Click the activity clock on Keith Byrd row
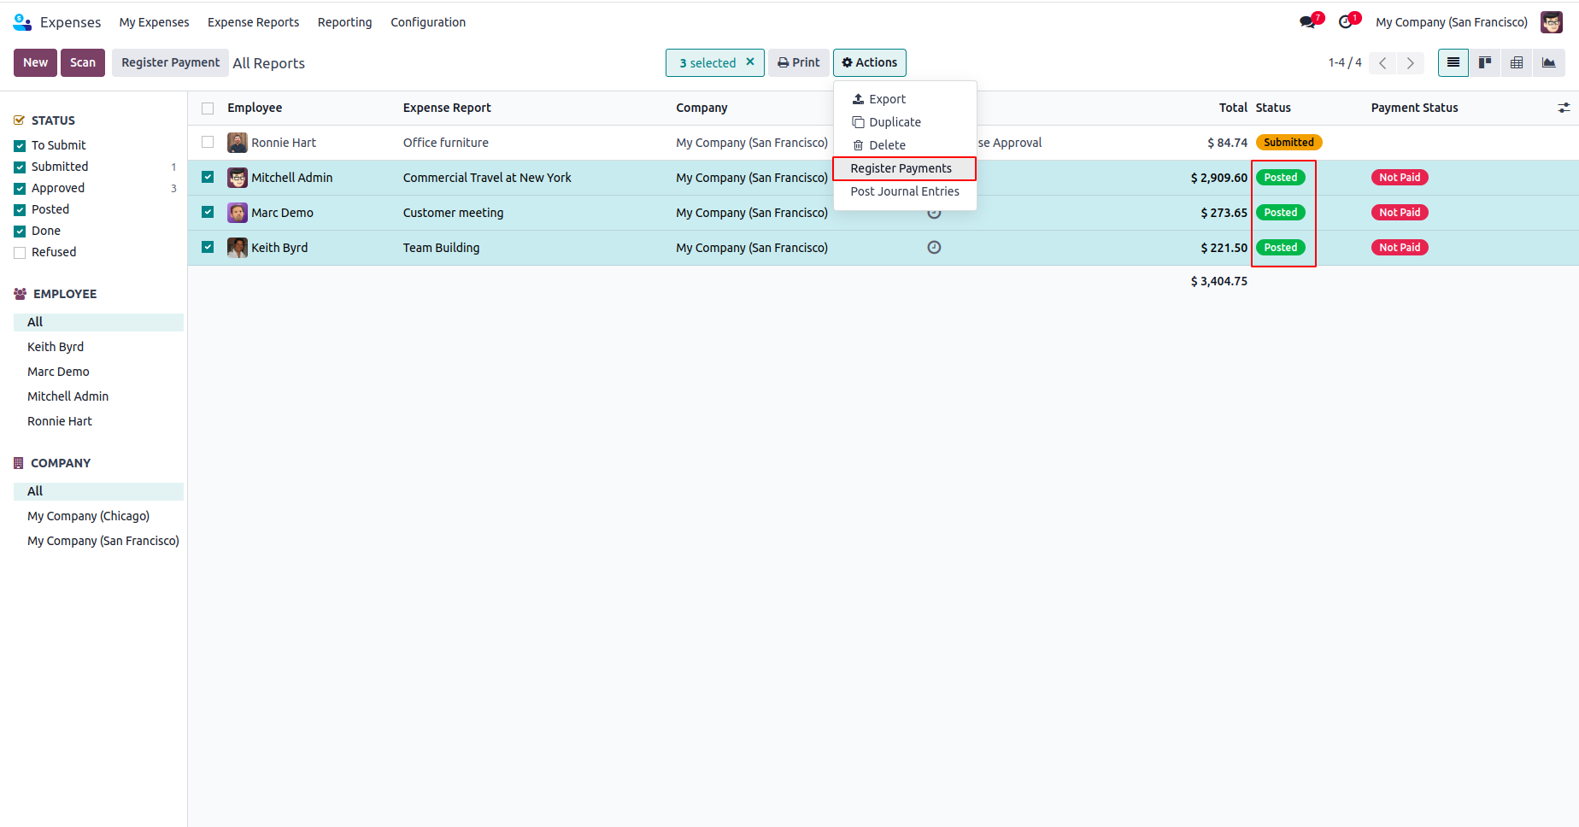Image resolution: width=1579 pixels, height=827 pixels. 934,248
